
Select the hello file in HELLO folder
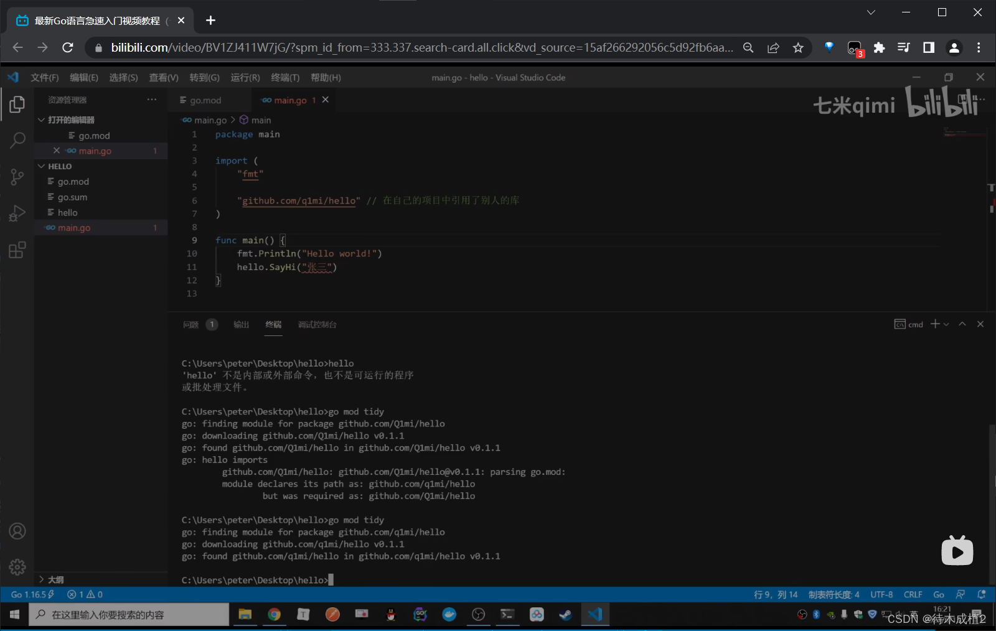point(101,212)
